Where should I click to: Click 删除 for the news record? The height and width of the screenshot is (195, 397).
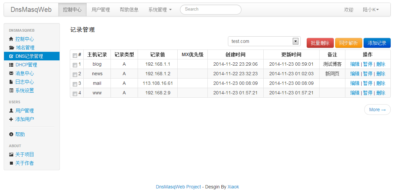(x=380, y=74)
